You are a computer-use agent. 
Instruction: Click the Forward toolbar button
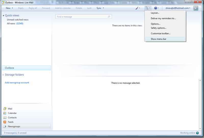46,8
